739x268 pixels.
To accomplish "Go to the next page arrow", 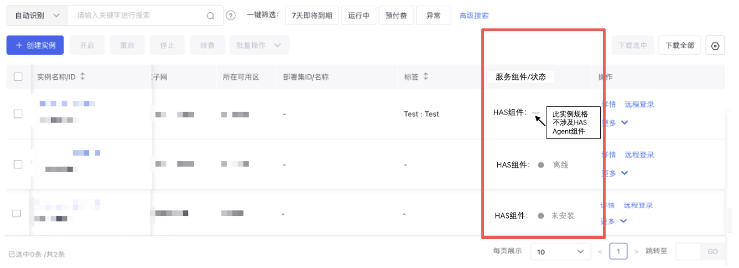I will click(636, 252).
